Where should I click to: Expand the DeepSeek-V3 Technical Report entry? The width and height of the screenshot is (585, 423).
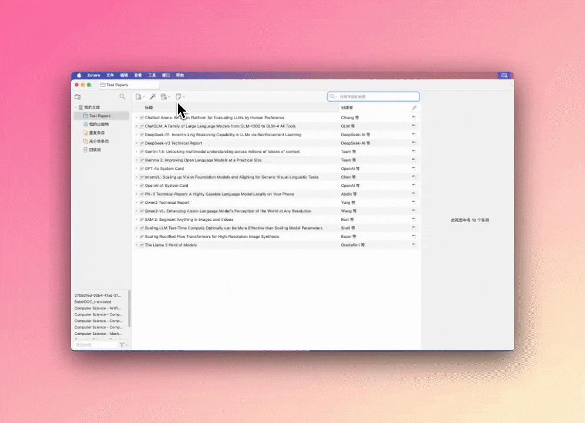point(136,143)
